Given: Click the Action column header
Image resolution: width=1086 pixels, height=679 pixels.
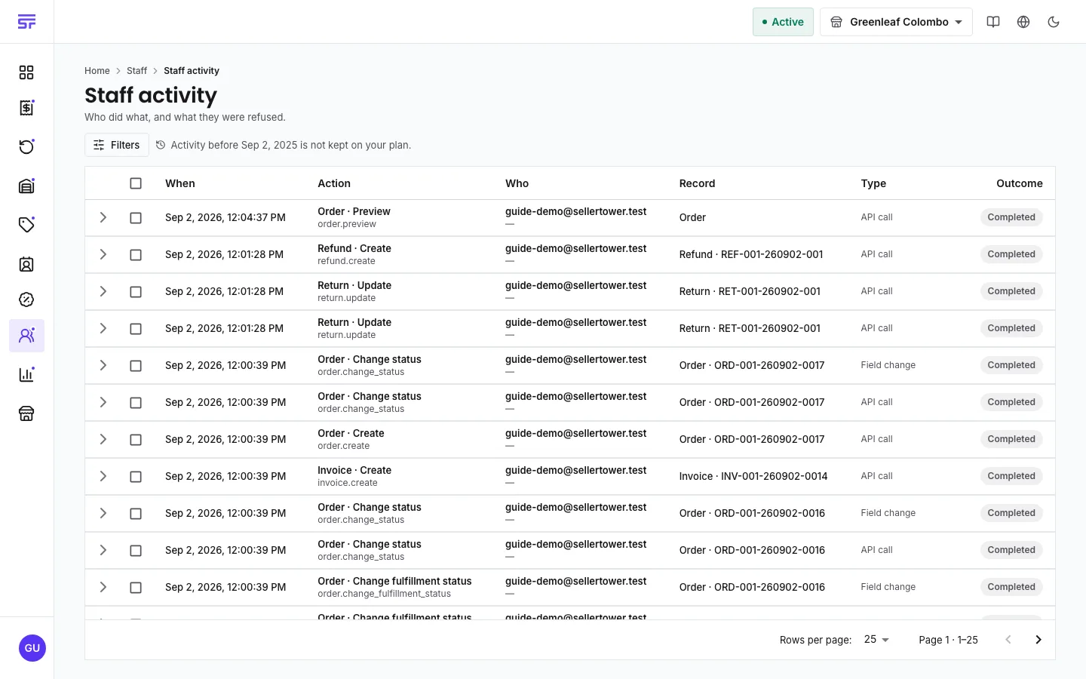Looking at the screenshot, I should coord(334,183).
